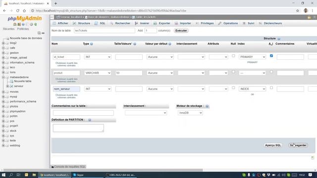The height and width of the screenshot is (178, 317).
Task: Open the Windows Start menu
Action: tap(3, 175)
